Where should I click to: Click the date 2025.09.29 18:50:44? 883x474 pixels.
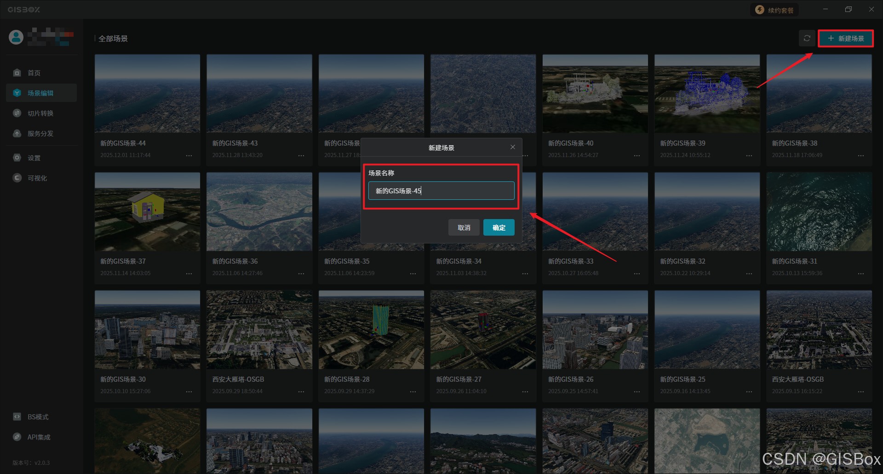coord(237,391)
